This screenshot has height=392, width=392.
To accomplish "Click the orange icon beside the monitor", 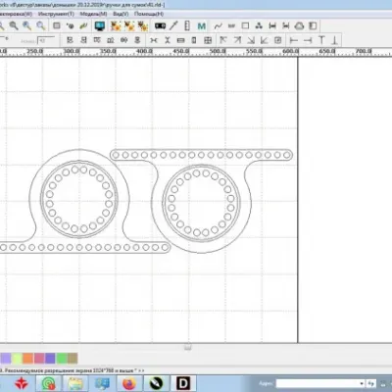I will [116, 25].
